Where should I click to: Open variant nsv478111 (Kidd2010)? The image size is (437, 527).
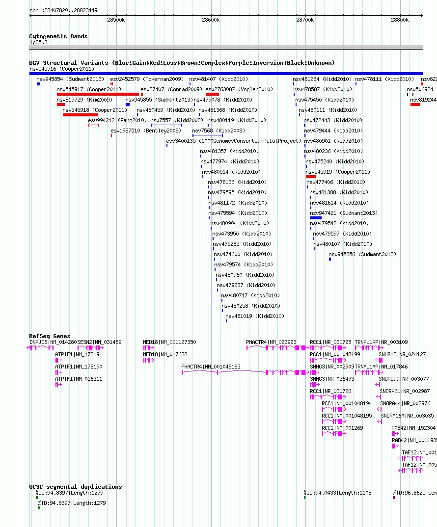(x=384, y=79)
